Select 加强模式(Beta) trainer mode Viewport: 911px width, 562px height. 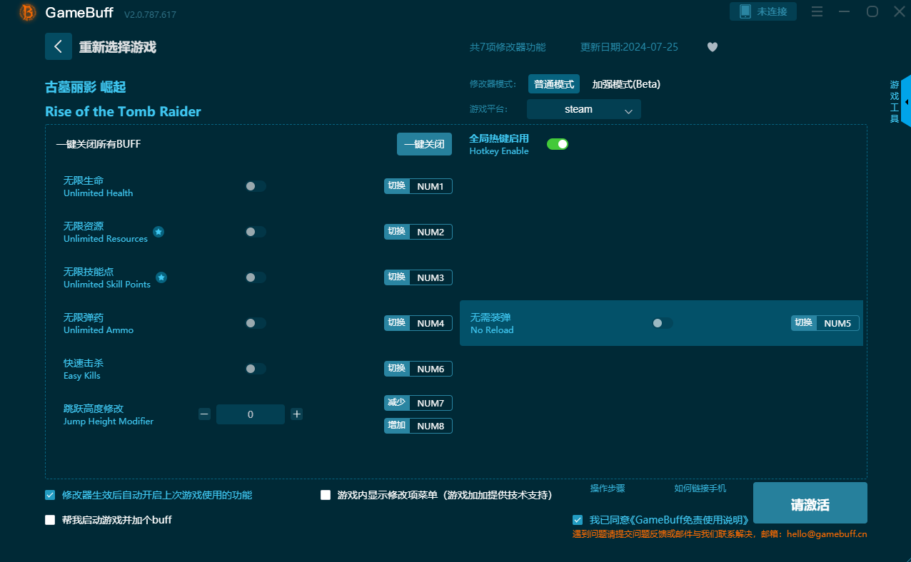click(626, 84)
